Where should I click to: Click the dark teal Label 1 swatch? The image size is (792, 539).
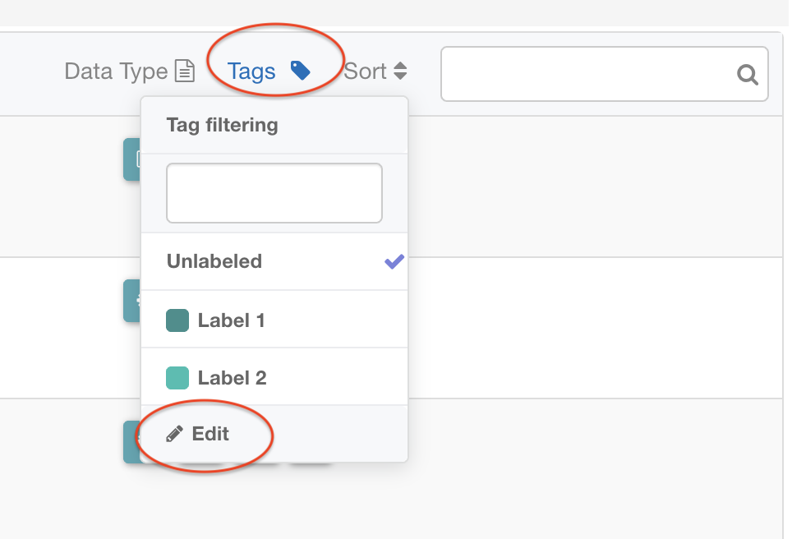177,320
